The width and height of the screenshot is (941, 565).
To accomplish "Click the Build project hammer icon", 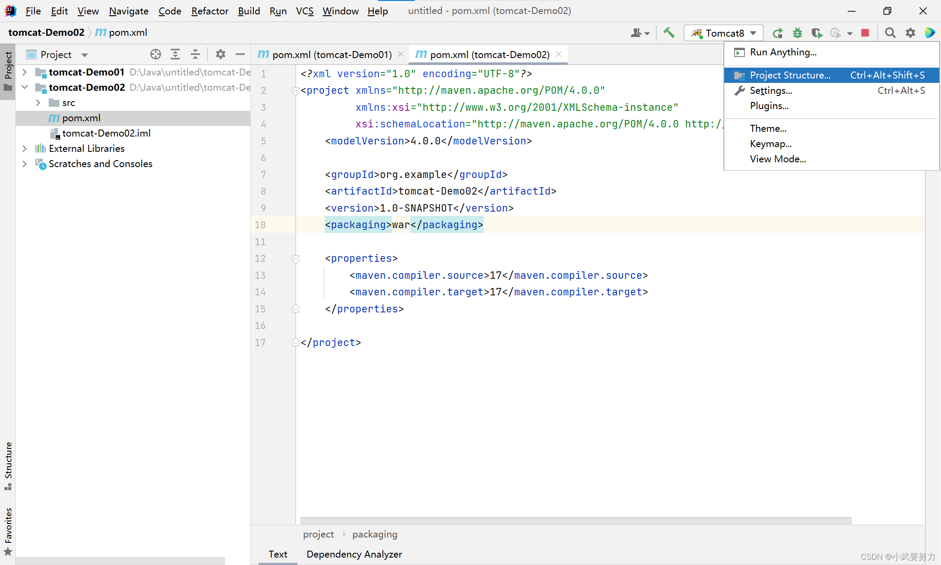I will coord(668,33).
